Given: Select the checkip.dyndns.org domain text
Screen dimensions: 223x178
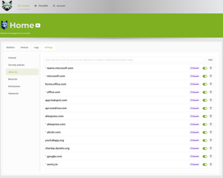Looking at the screenshot, I should pyautogui.click(x=57, y=148).
